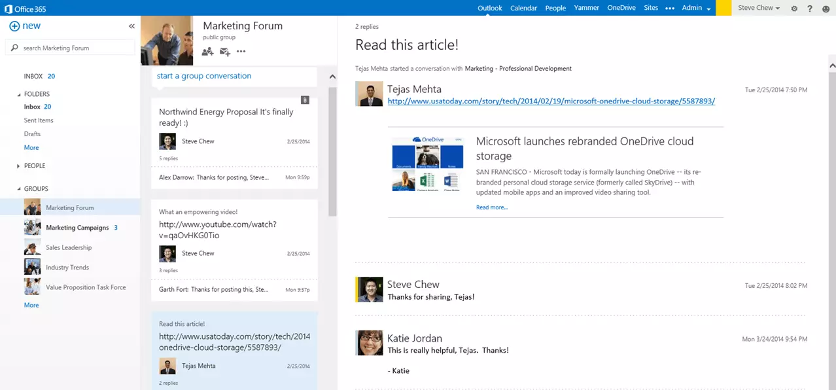Select the Drafts folder
Screen dimensions: 836x390
coord(32,134)
